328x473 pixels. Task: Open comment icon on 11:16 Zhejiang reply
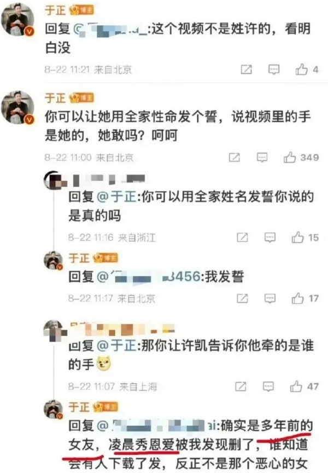[x=270, y=238]
